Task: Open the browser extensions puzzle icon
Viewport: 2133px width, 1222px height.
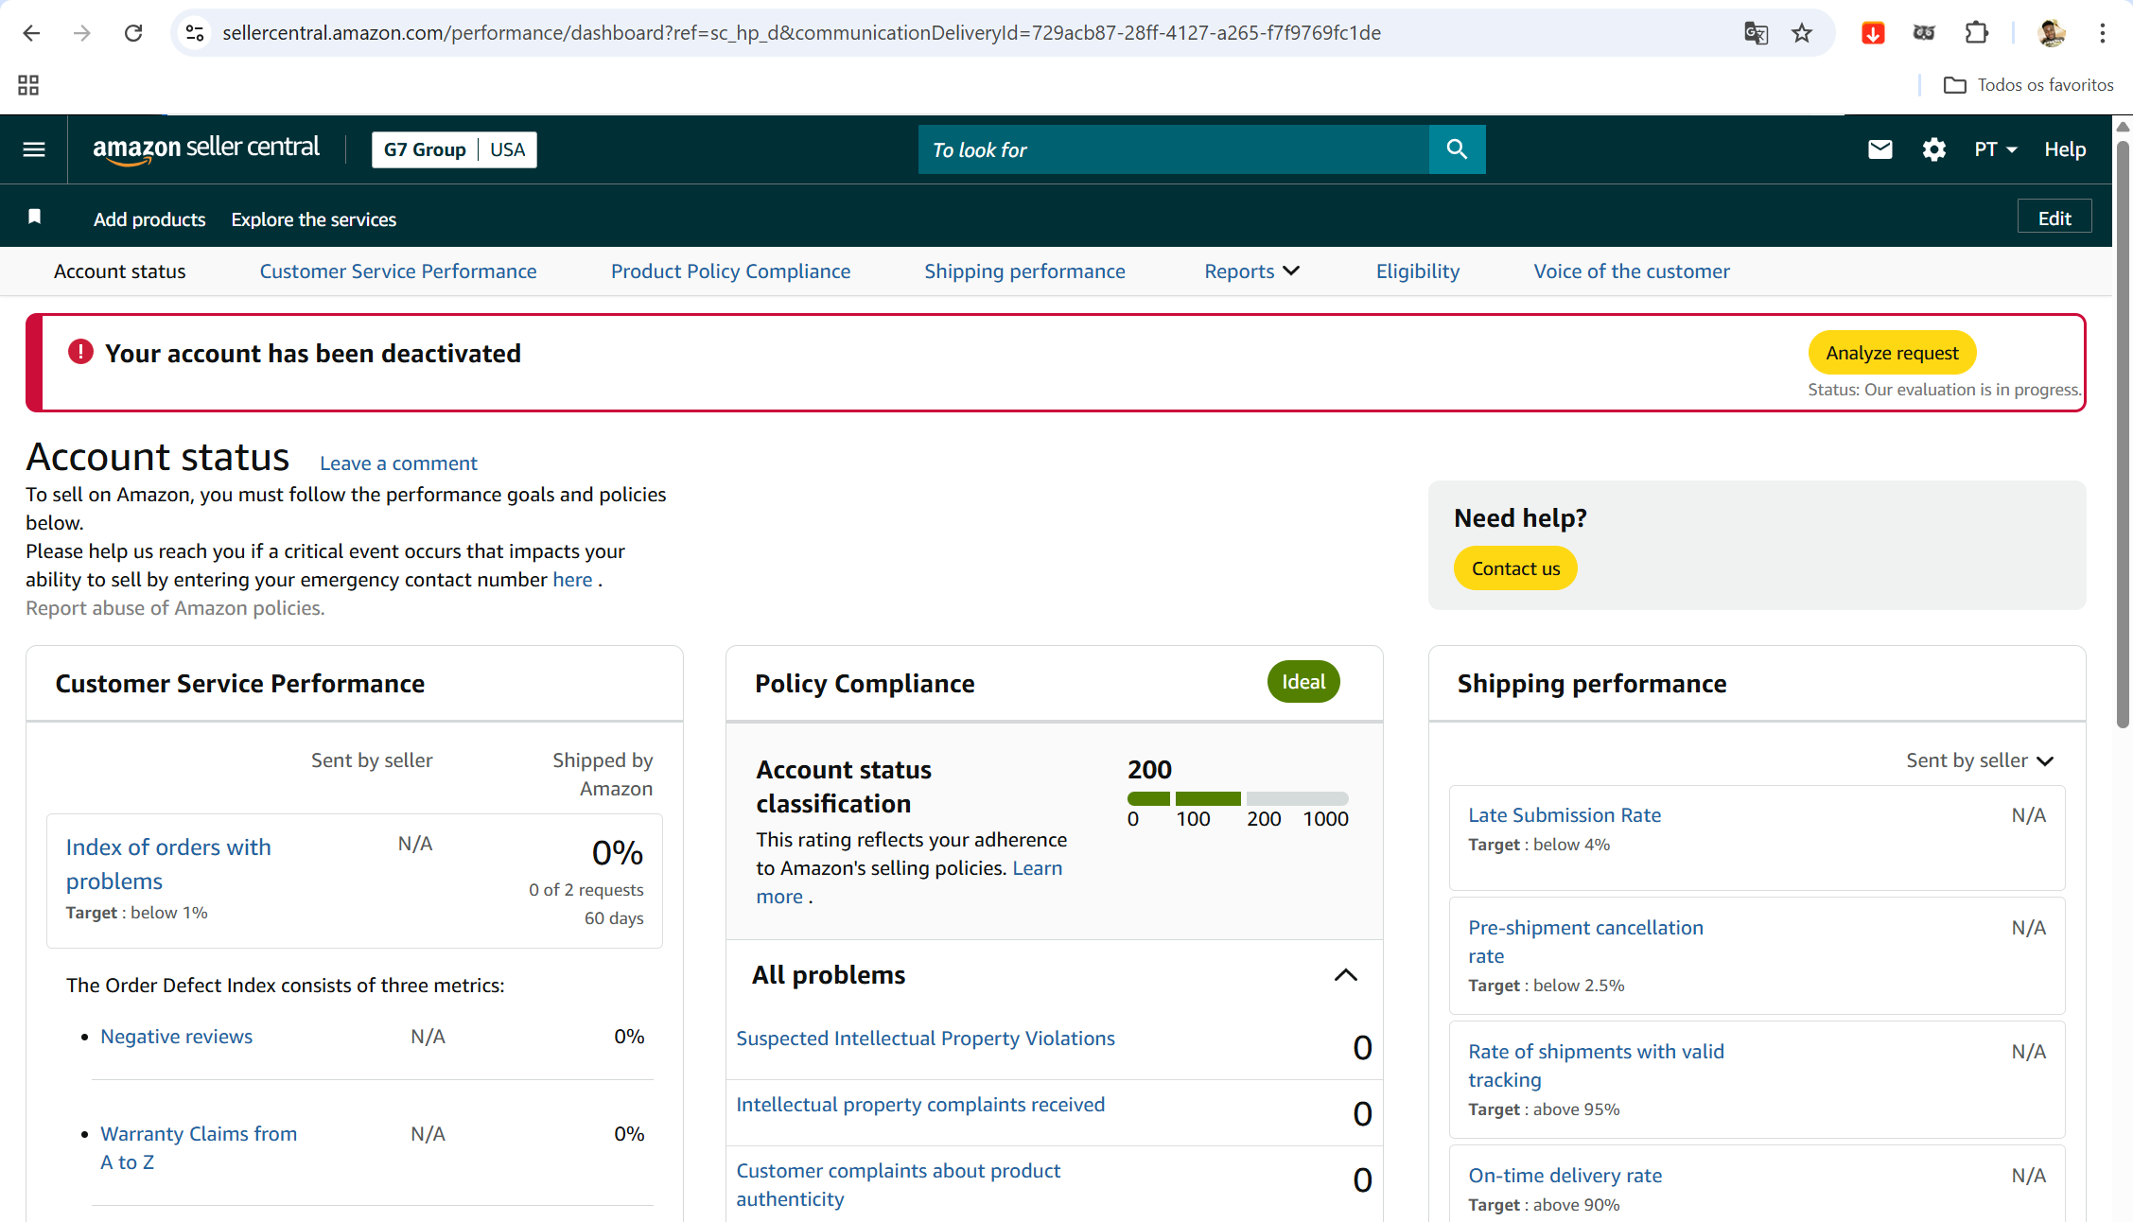Action: point(1976,33)
